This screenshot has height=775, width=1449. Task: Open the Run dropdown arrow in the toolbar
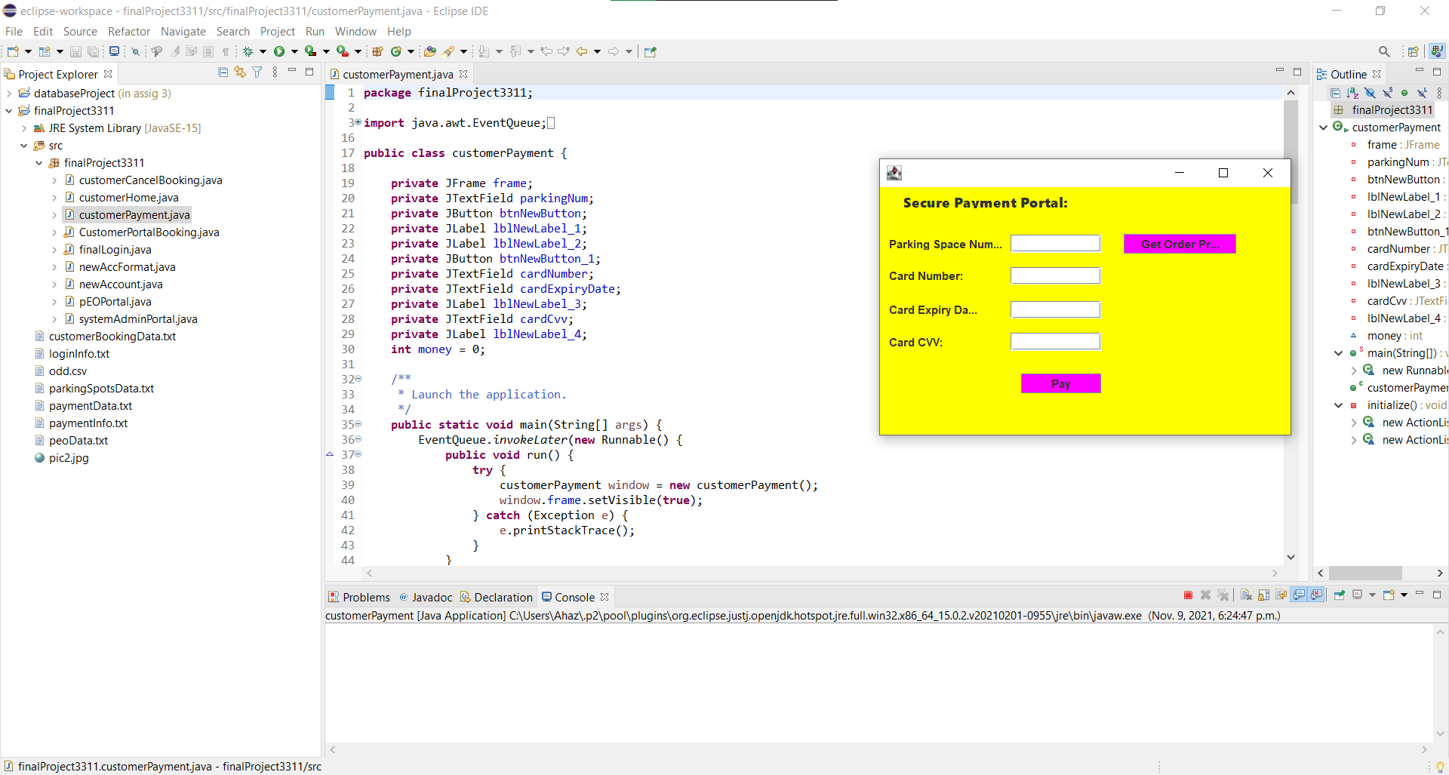click(294, 51)
